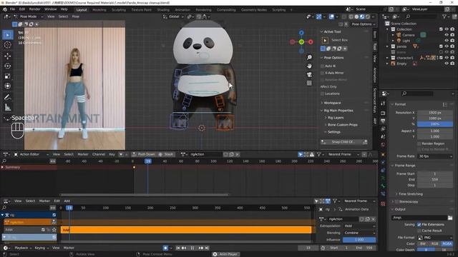Click the Stash action button
The height and width of the screenshot is (257, 458).
(x=166, y=154)
